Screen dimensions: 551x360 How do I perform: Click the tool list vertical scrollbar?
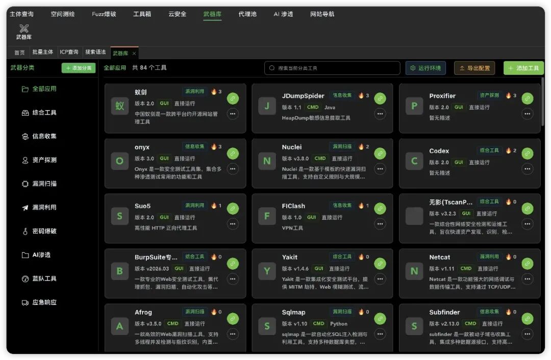tap(542, 102)
